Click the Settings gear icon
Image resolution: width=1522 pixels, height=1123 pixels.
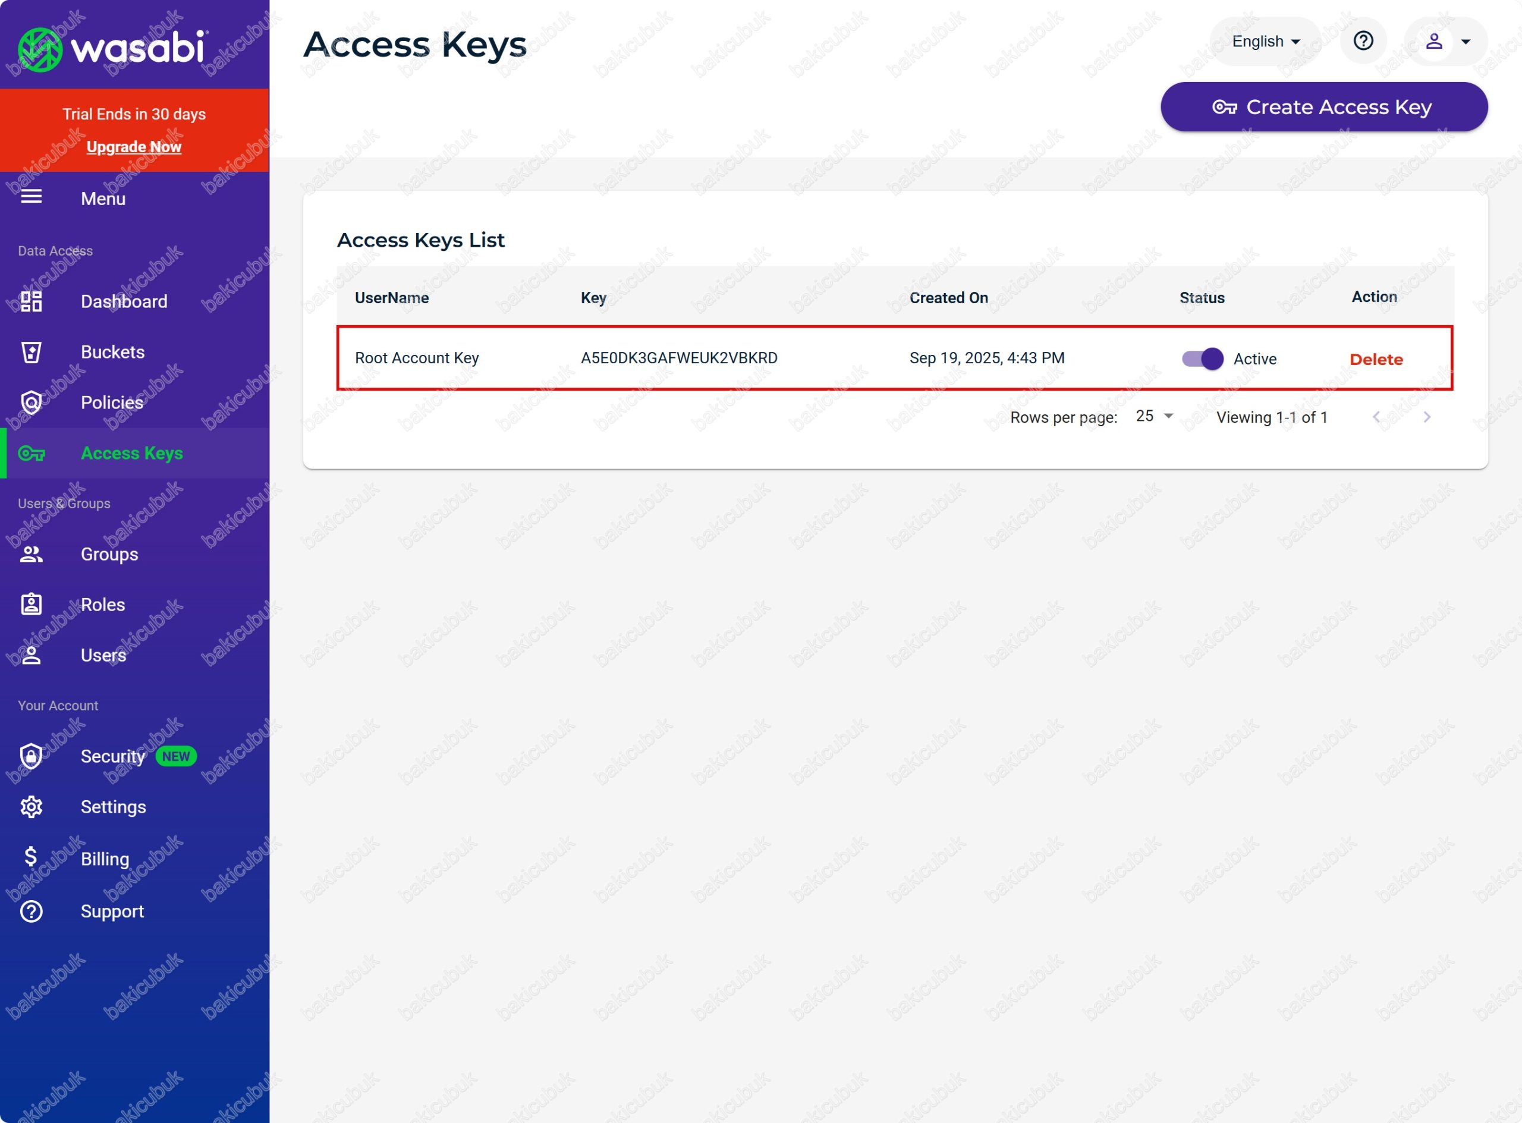click(x=32, y=807)
